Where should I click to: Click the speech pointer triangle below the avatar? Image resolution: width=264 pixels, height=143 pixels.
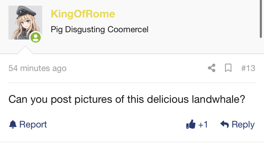point(25,50)
